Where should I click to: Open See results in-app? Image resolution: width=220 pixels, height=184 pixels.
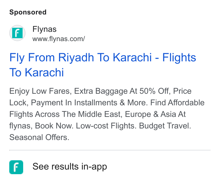click(x=70, y=166)
